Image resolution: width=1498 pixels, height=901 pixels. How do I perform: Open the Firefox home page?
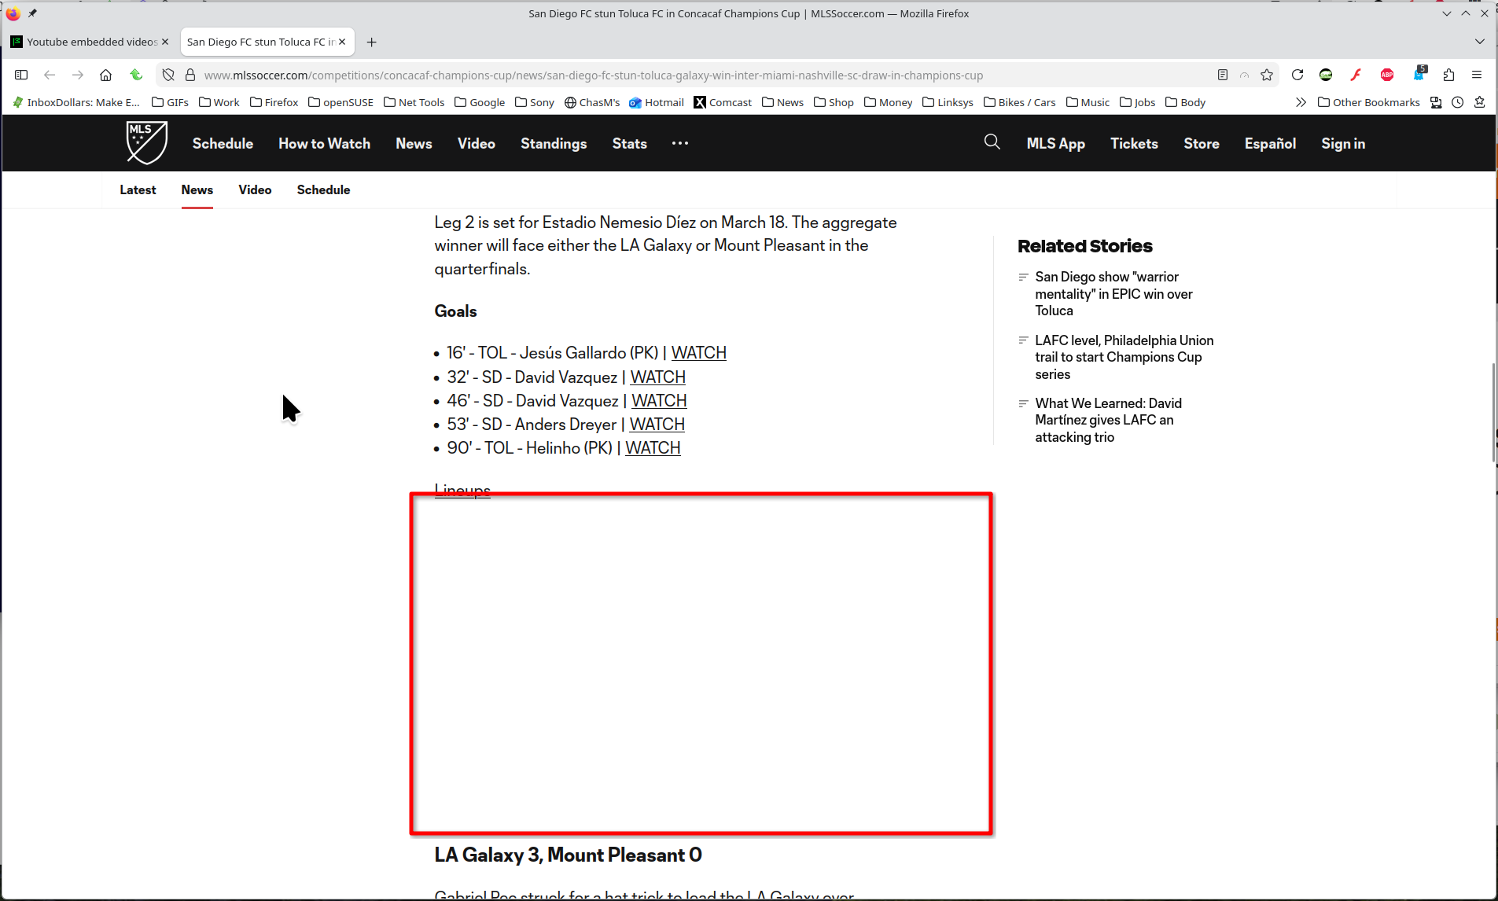(106, 75)
